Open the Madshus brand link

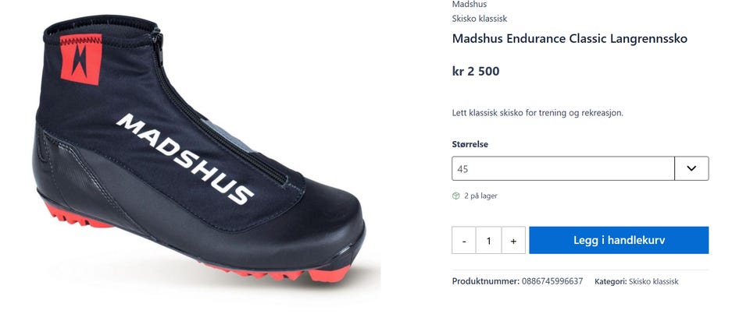pos(470,5)
